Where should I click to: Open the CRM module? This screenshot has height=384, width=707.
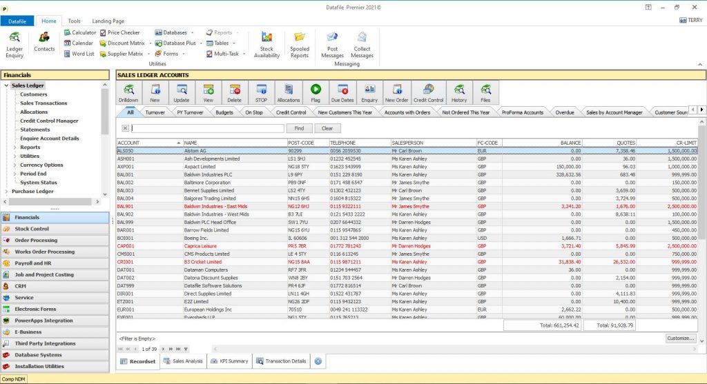(x=55, y=286)
